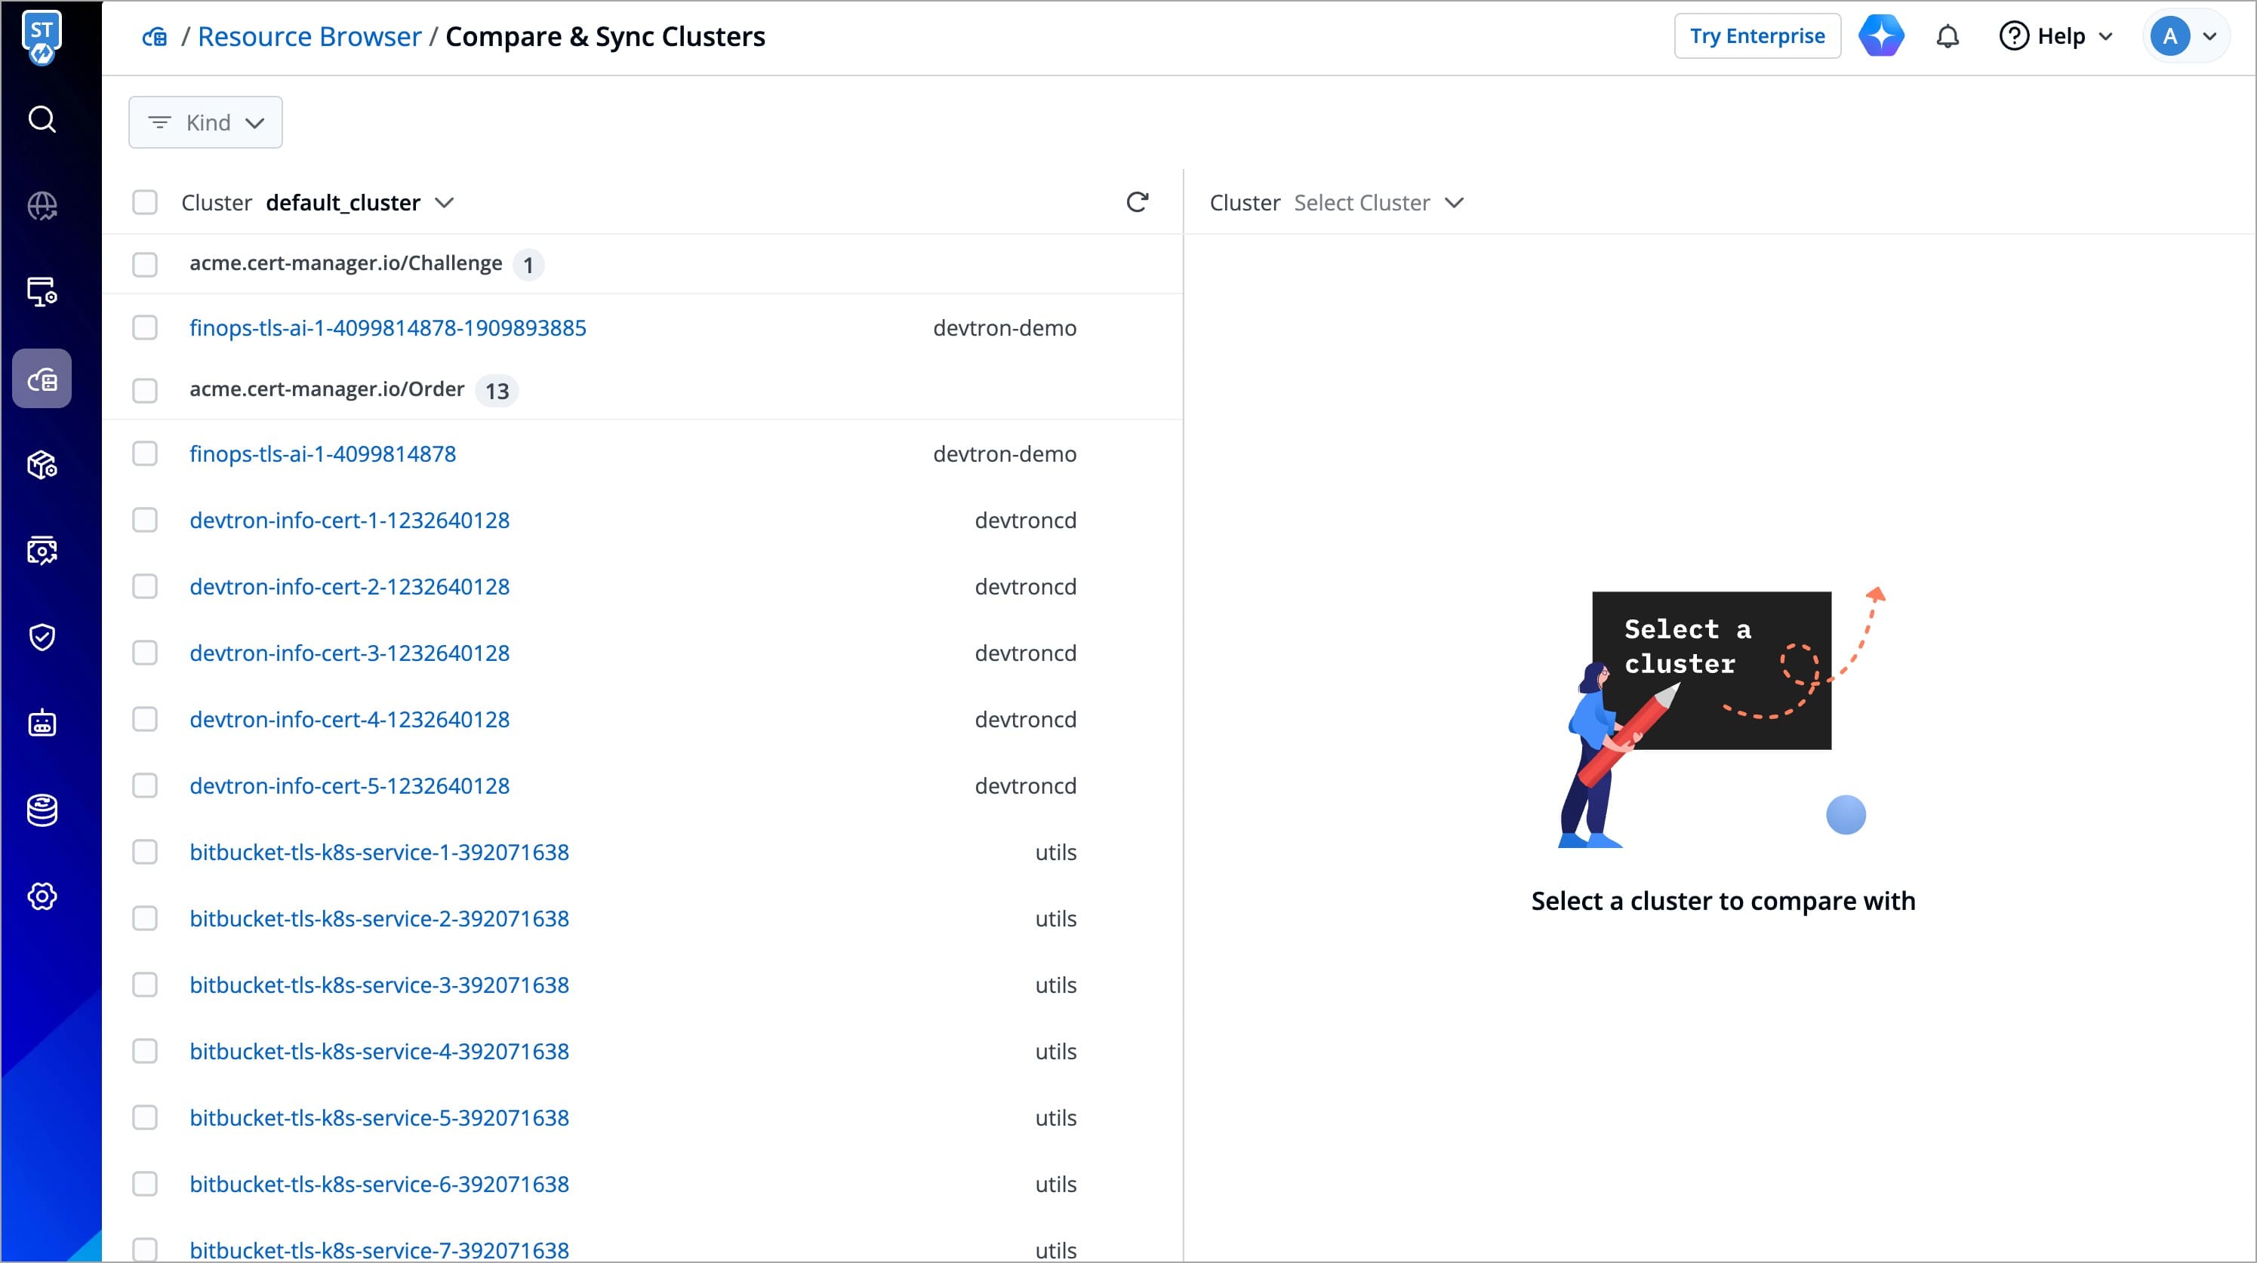The height and width of the screenshot is (1263, 2257).
Task: Open the Kind filter dropdown
Action: [206, 123]
